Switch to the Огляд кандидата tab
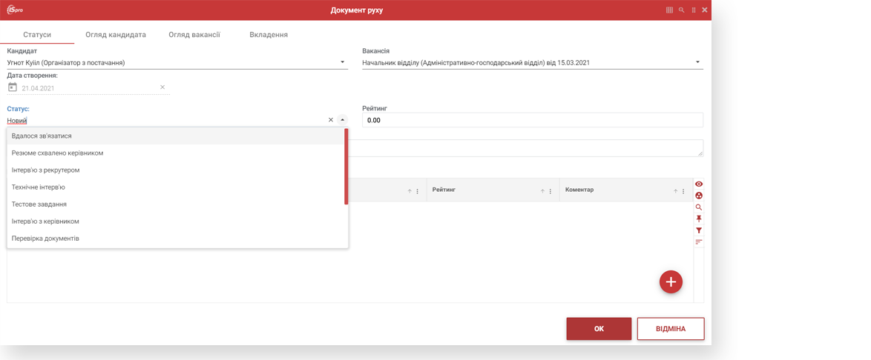The width and height of the screenshot is (871, 360). coord(116,34)
